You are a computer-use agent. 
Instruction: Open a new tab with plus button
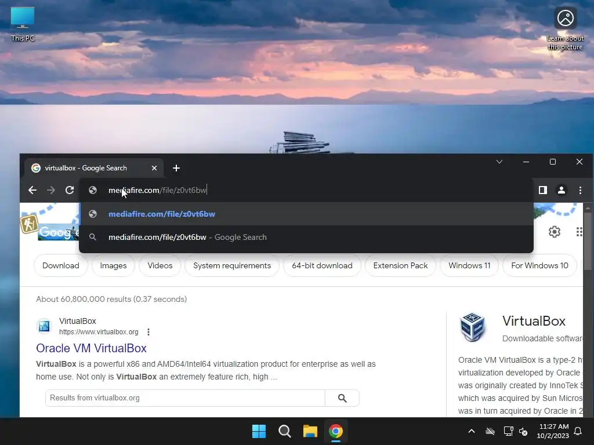176,168
